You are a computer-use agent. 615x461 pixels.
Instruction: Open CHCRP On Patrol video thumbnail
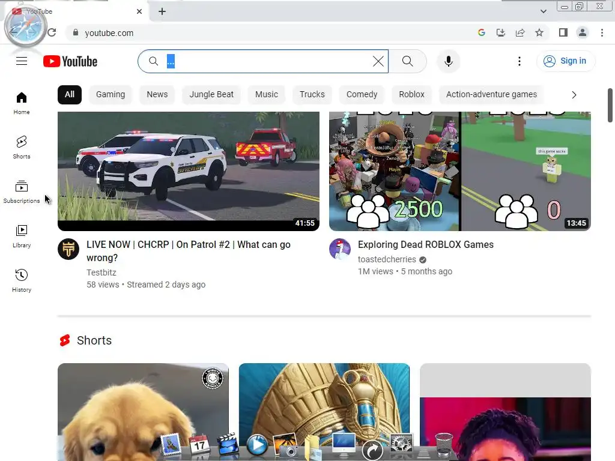(x=188, y=171)
